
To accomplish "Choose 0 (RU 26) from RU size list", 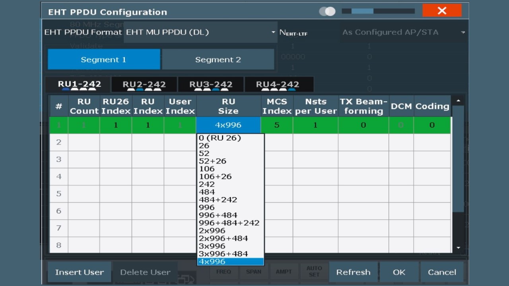I will point(231,138).
